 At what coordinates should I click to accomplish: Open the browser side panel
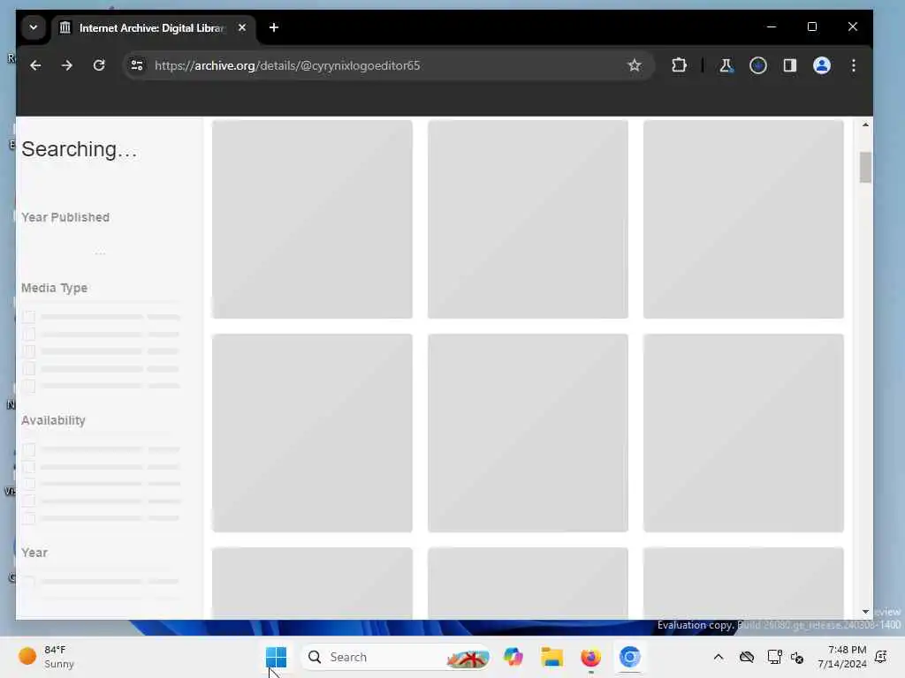789,65
